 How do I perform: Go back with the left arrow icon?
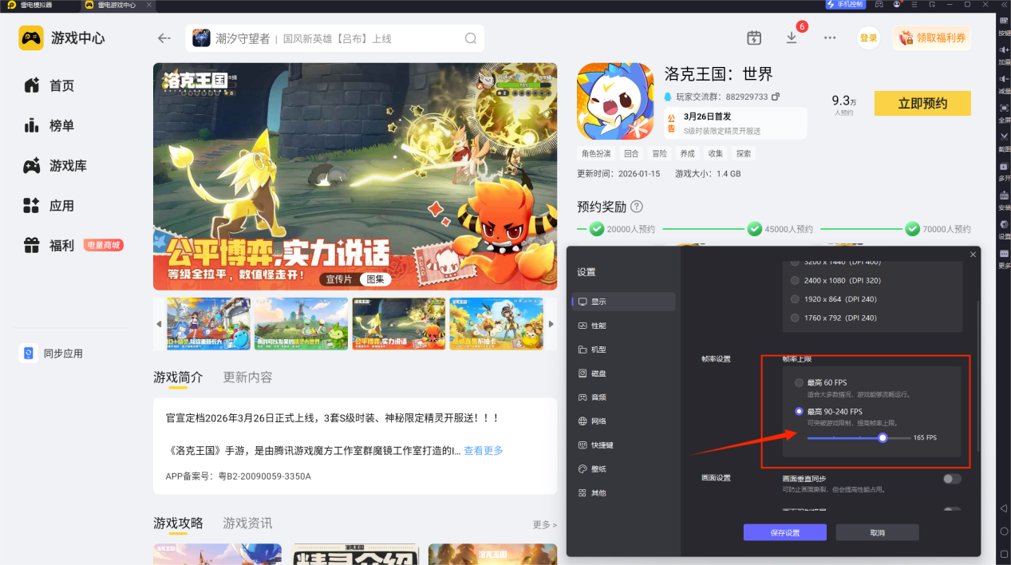(x=164, y=38)
